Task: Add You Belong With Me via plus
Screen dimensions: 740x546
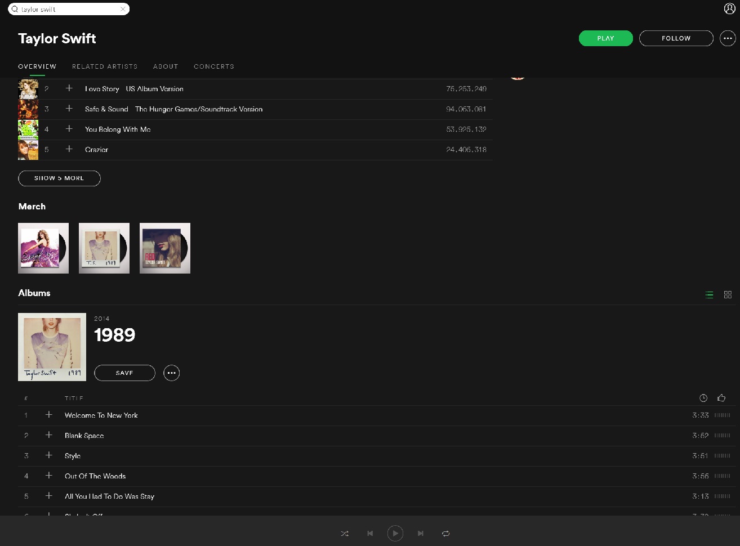Action: (x=69, y=129)
